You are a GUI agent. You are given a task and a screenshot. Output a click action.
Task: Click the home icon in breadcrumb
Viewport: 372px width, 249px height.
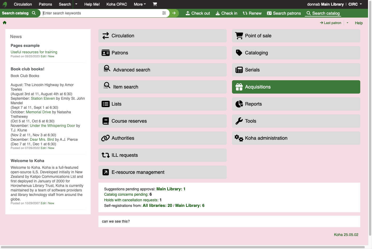(x=5, y=23)
